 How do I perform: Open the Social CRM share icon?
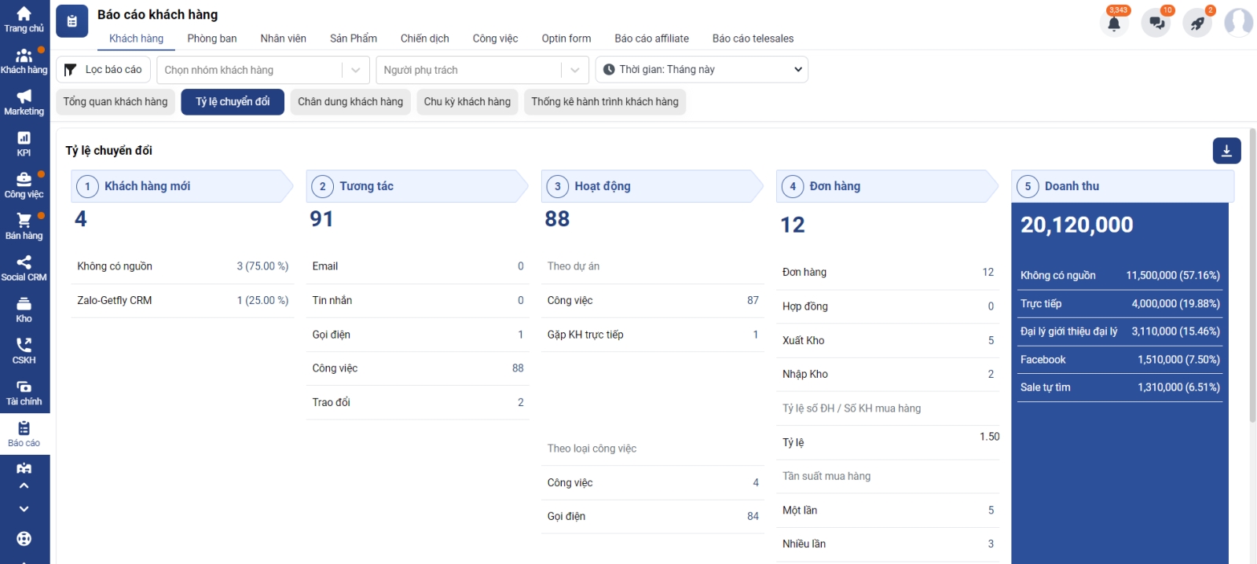click(24, 268)
